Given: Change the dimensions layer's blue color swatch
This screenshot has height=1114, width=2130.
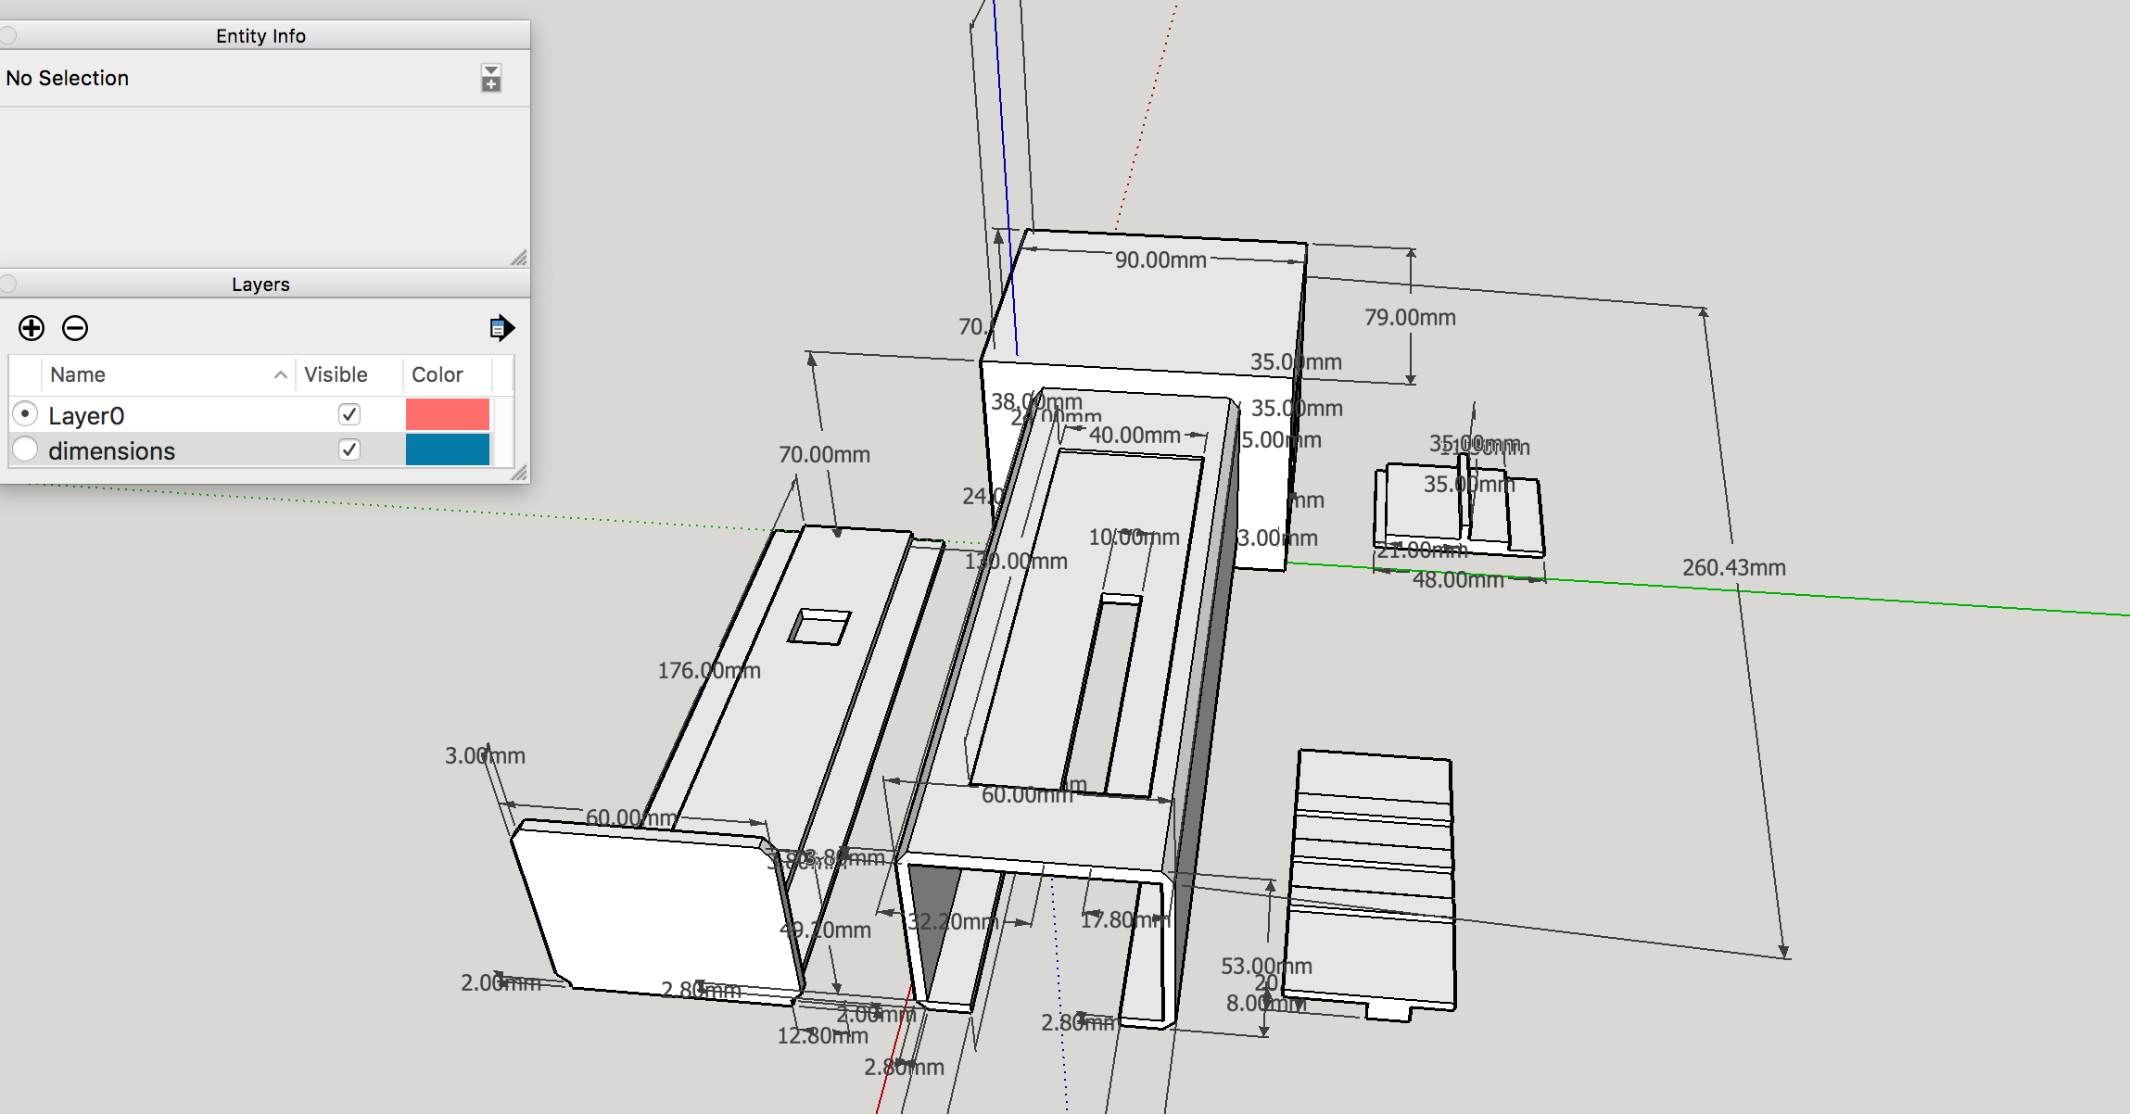Looking at the screenshot, I should [x=449, y=450].
